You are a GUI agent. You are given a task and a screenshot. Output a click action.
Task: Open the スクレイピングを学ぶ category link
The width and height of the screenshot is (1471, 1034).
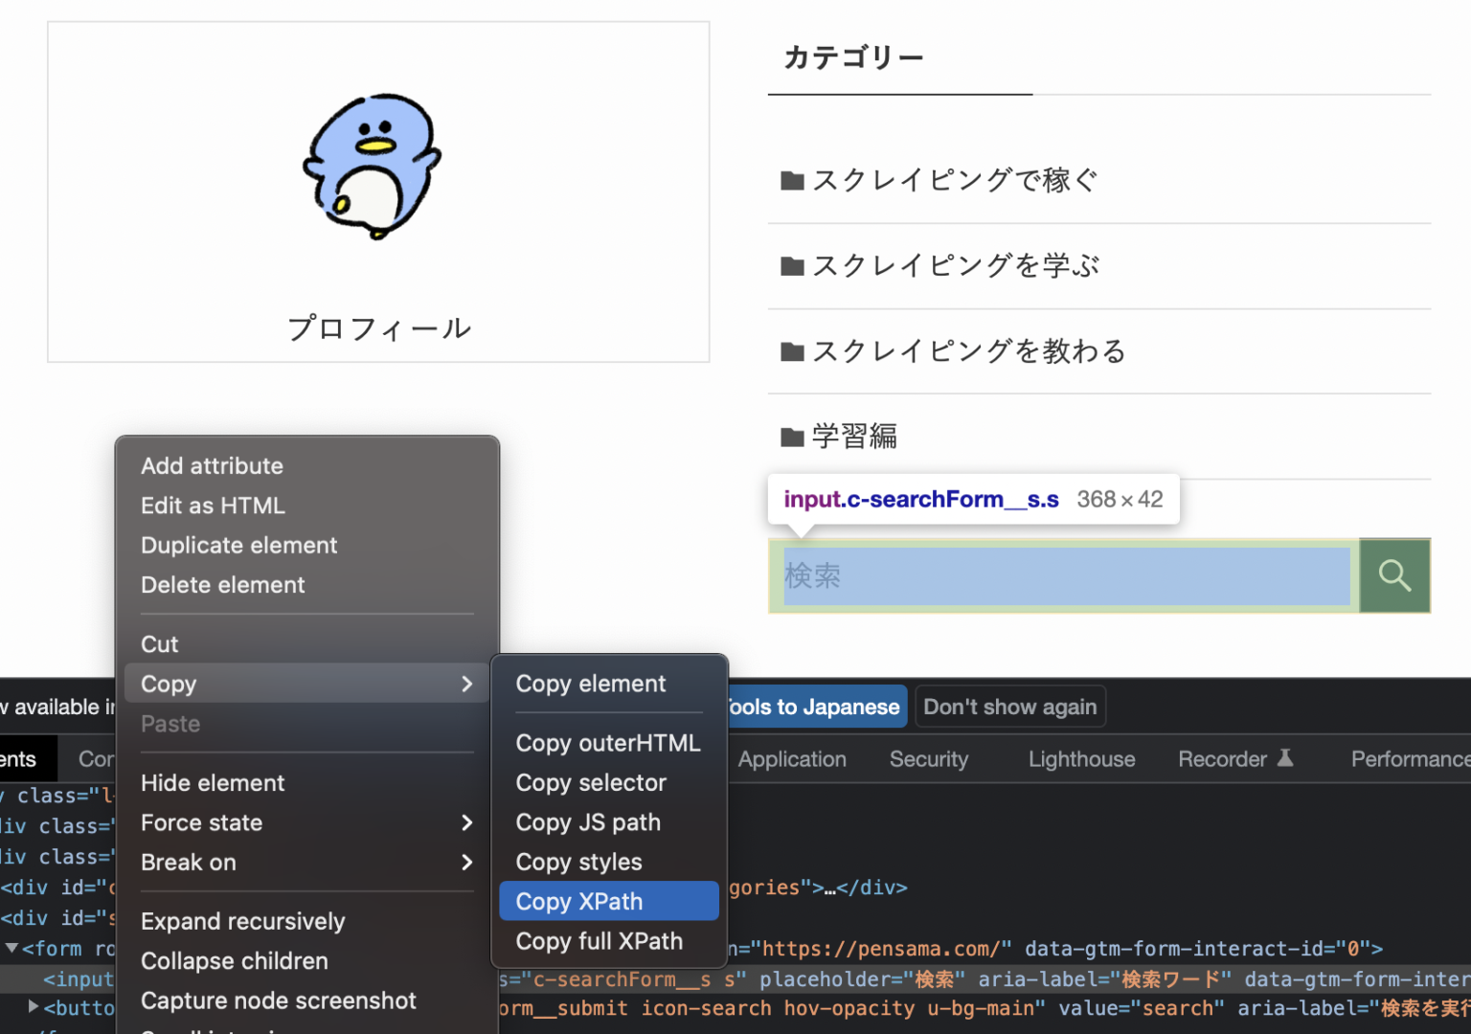[x=955, y=266]
